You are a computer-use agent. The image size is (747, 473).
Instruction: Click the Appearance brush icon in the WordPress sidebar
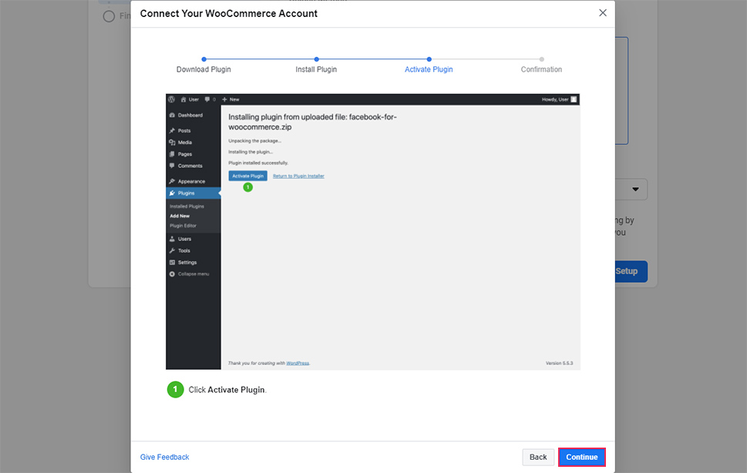[172, 181]
